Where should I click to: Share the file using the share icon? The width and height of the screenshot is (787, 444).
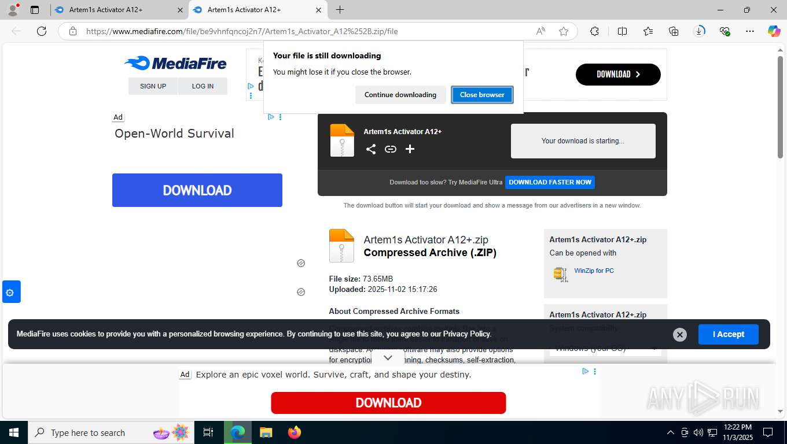click(371, 149)
